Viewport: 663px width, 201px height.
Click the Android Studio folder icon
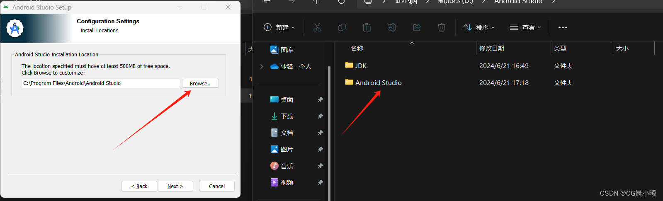pos(349,82)
